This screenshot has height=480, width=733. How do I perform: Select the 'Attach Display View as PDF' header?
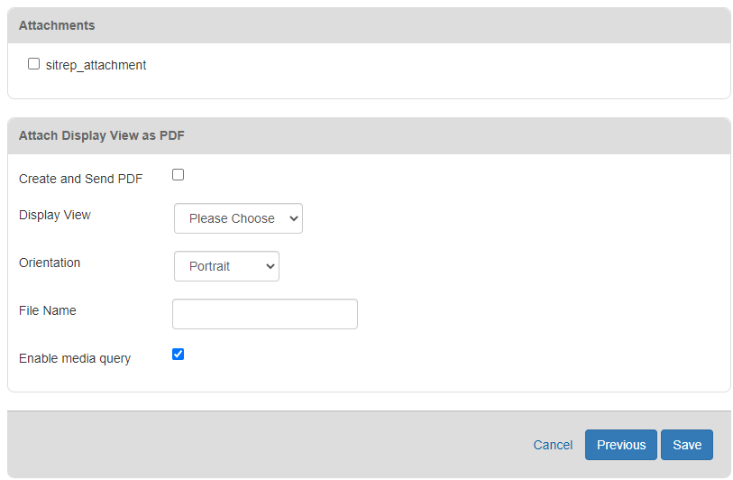point(102,135)
